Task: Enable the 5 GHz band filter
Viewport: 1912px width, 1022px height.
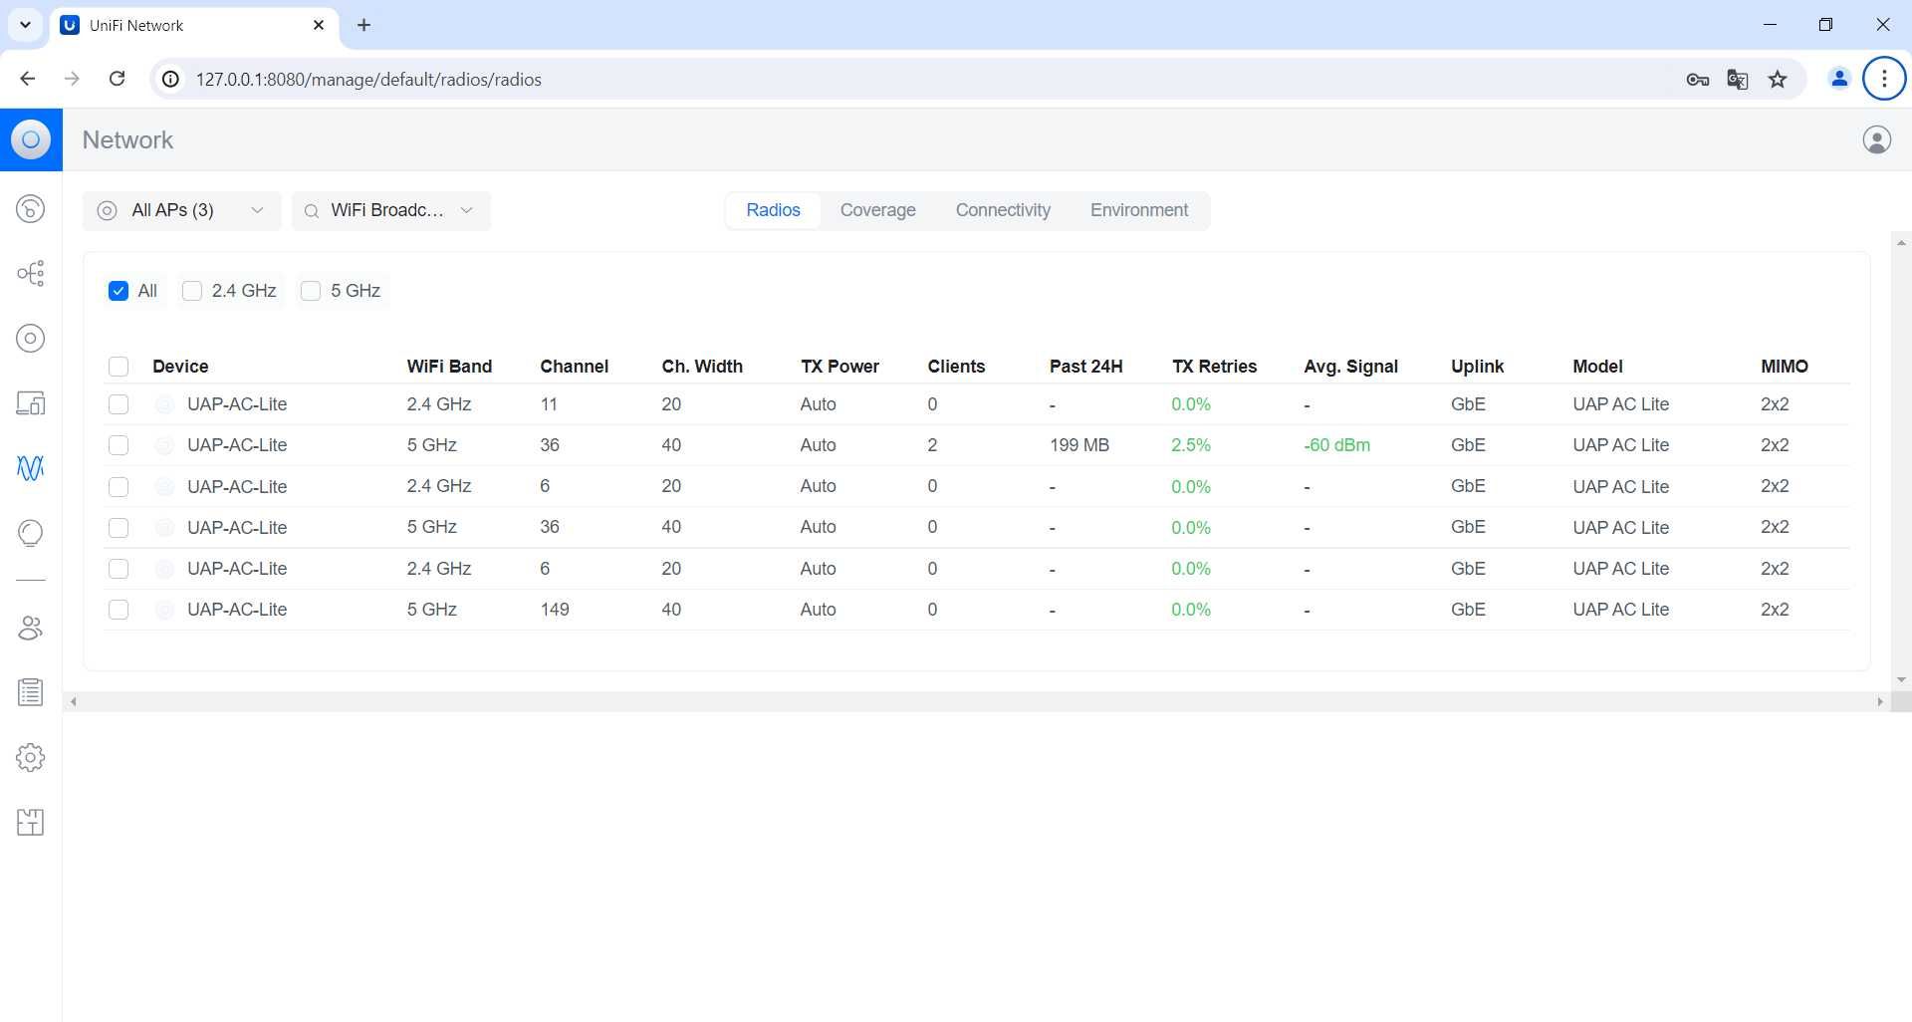Action: point(311,291)
